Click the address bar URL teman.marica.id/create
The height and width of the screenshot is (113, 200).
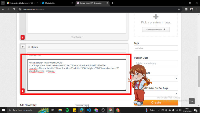coord(33,9)
